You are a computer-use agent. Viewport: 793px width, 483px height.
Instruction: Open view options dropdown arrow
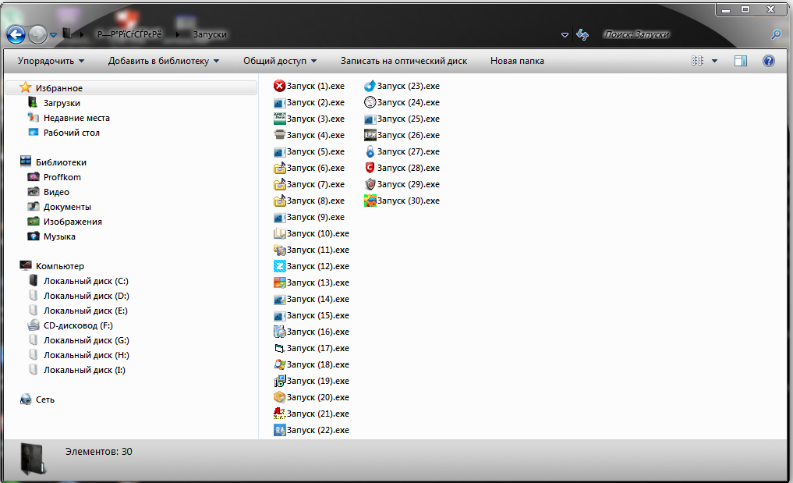[x=714, y=61]
